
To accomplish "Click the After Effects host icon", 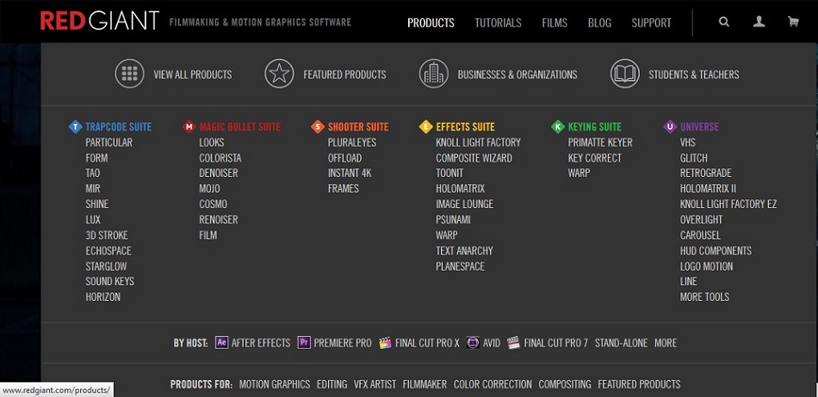I will 221,342.
